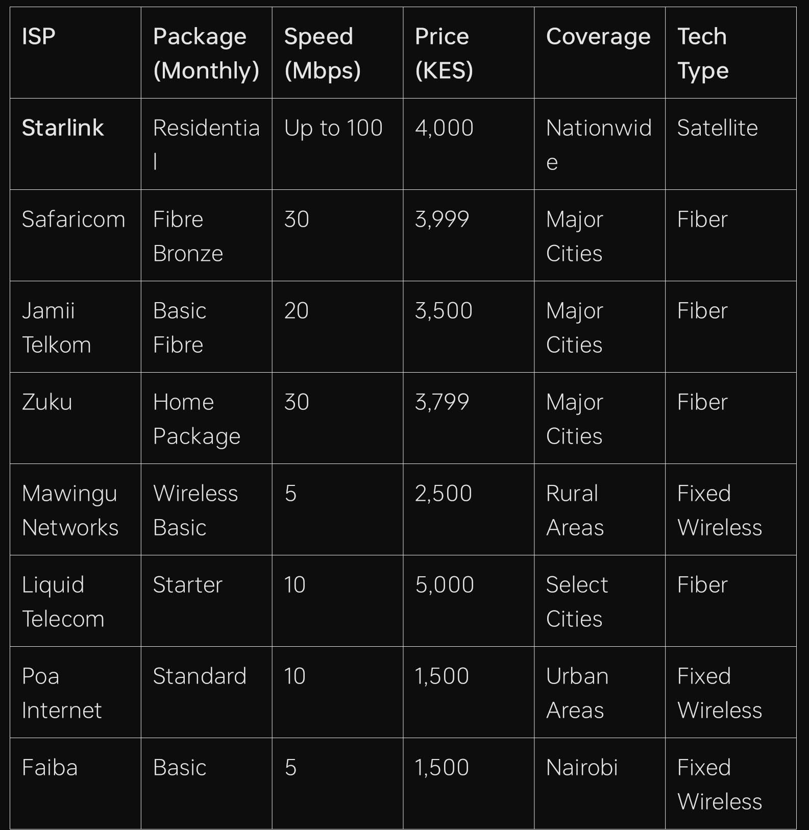This screenshot has width=809, height=830.
Task: Select the Tech Type header cell
Action: [703, 53]
